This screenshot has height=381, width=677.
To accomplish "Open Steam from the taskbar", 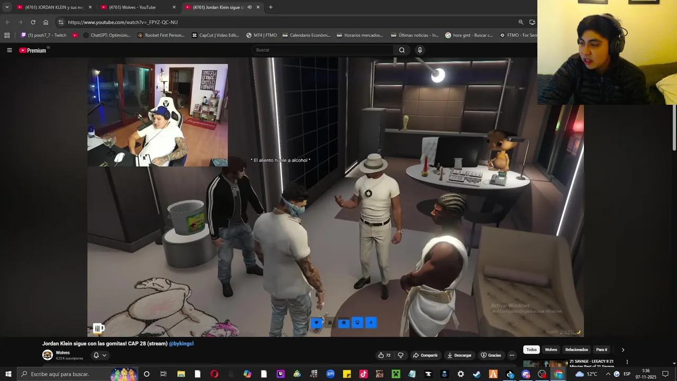I will tap(477, 374).
